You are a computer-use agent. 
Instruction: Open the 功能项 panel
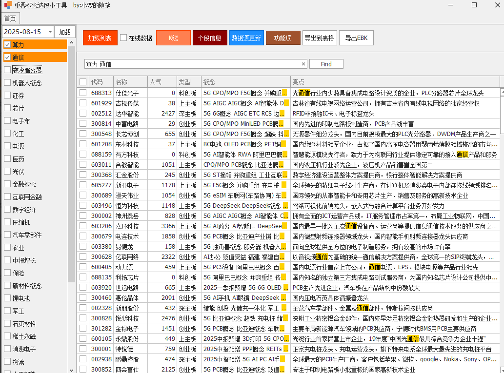tap(283, 37)
